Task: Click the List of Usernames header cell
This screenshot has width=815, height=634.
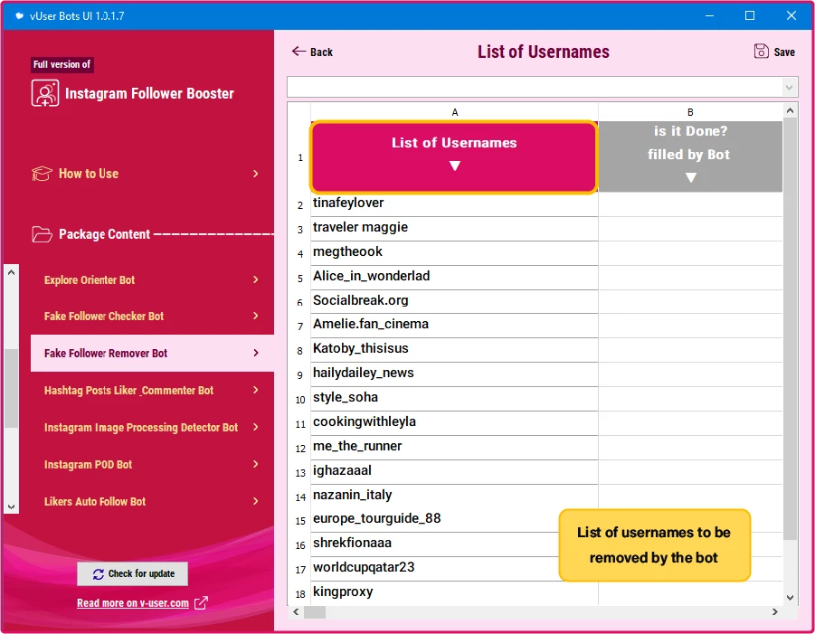Action: 454,157
